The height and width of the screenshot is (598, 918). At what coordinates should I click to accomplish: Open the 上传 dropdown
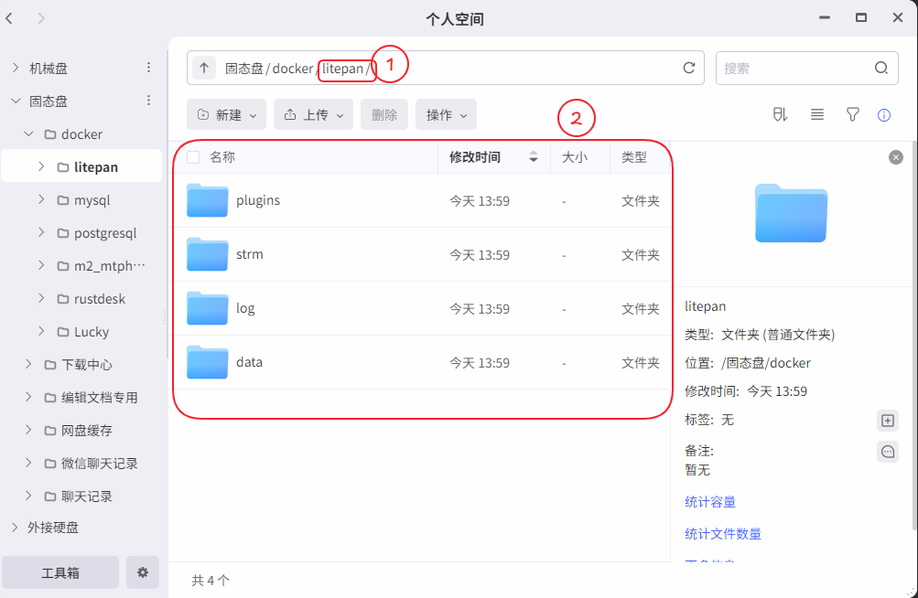click(x=313, y=114)
